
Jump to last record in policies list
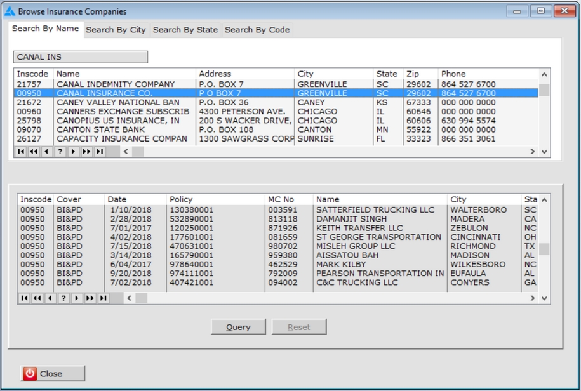pyautogui.click(x=104, y=298)
